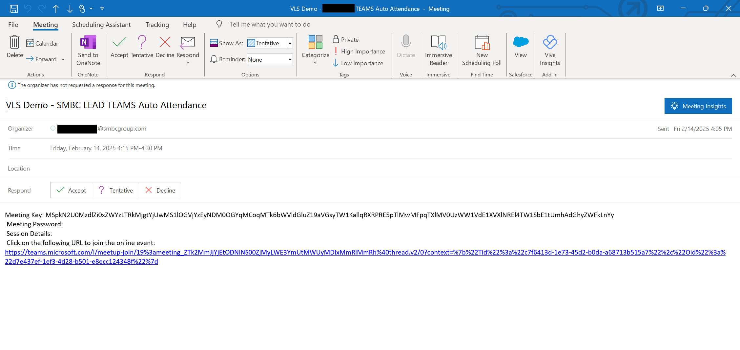Click the Save icon in quick access toolbar
The width and height of the screenshot is (740, 350).
pos(13,9)
